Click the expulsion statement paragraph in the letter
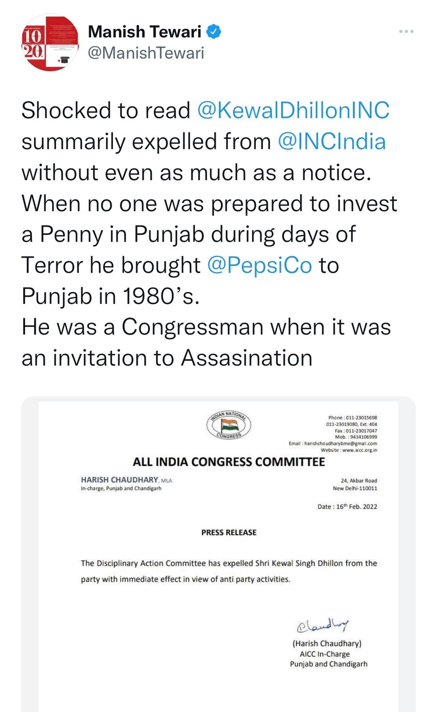This screenshot has height=712, width=437. [229, 571]
